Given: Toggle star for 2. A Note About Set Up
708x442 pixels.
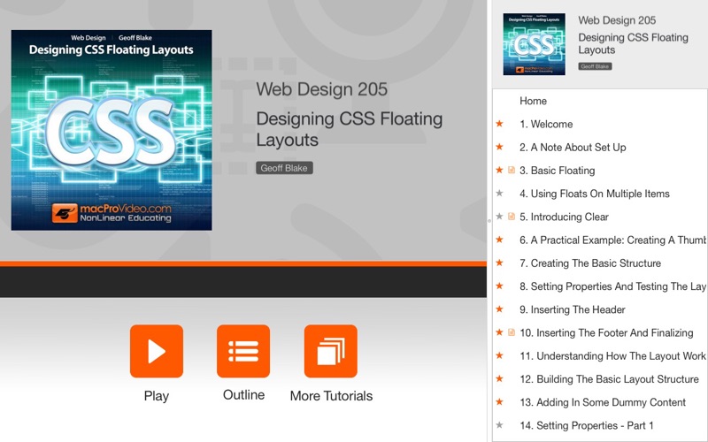Looking at the screenshot, I should (499, 147).
